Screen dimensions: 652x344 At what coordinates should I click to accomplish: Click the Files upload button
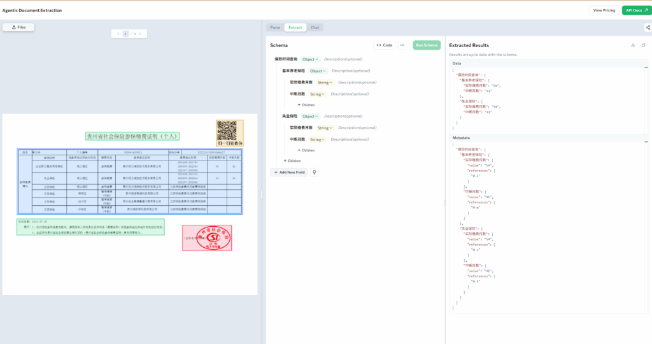[18, 27]
